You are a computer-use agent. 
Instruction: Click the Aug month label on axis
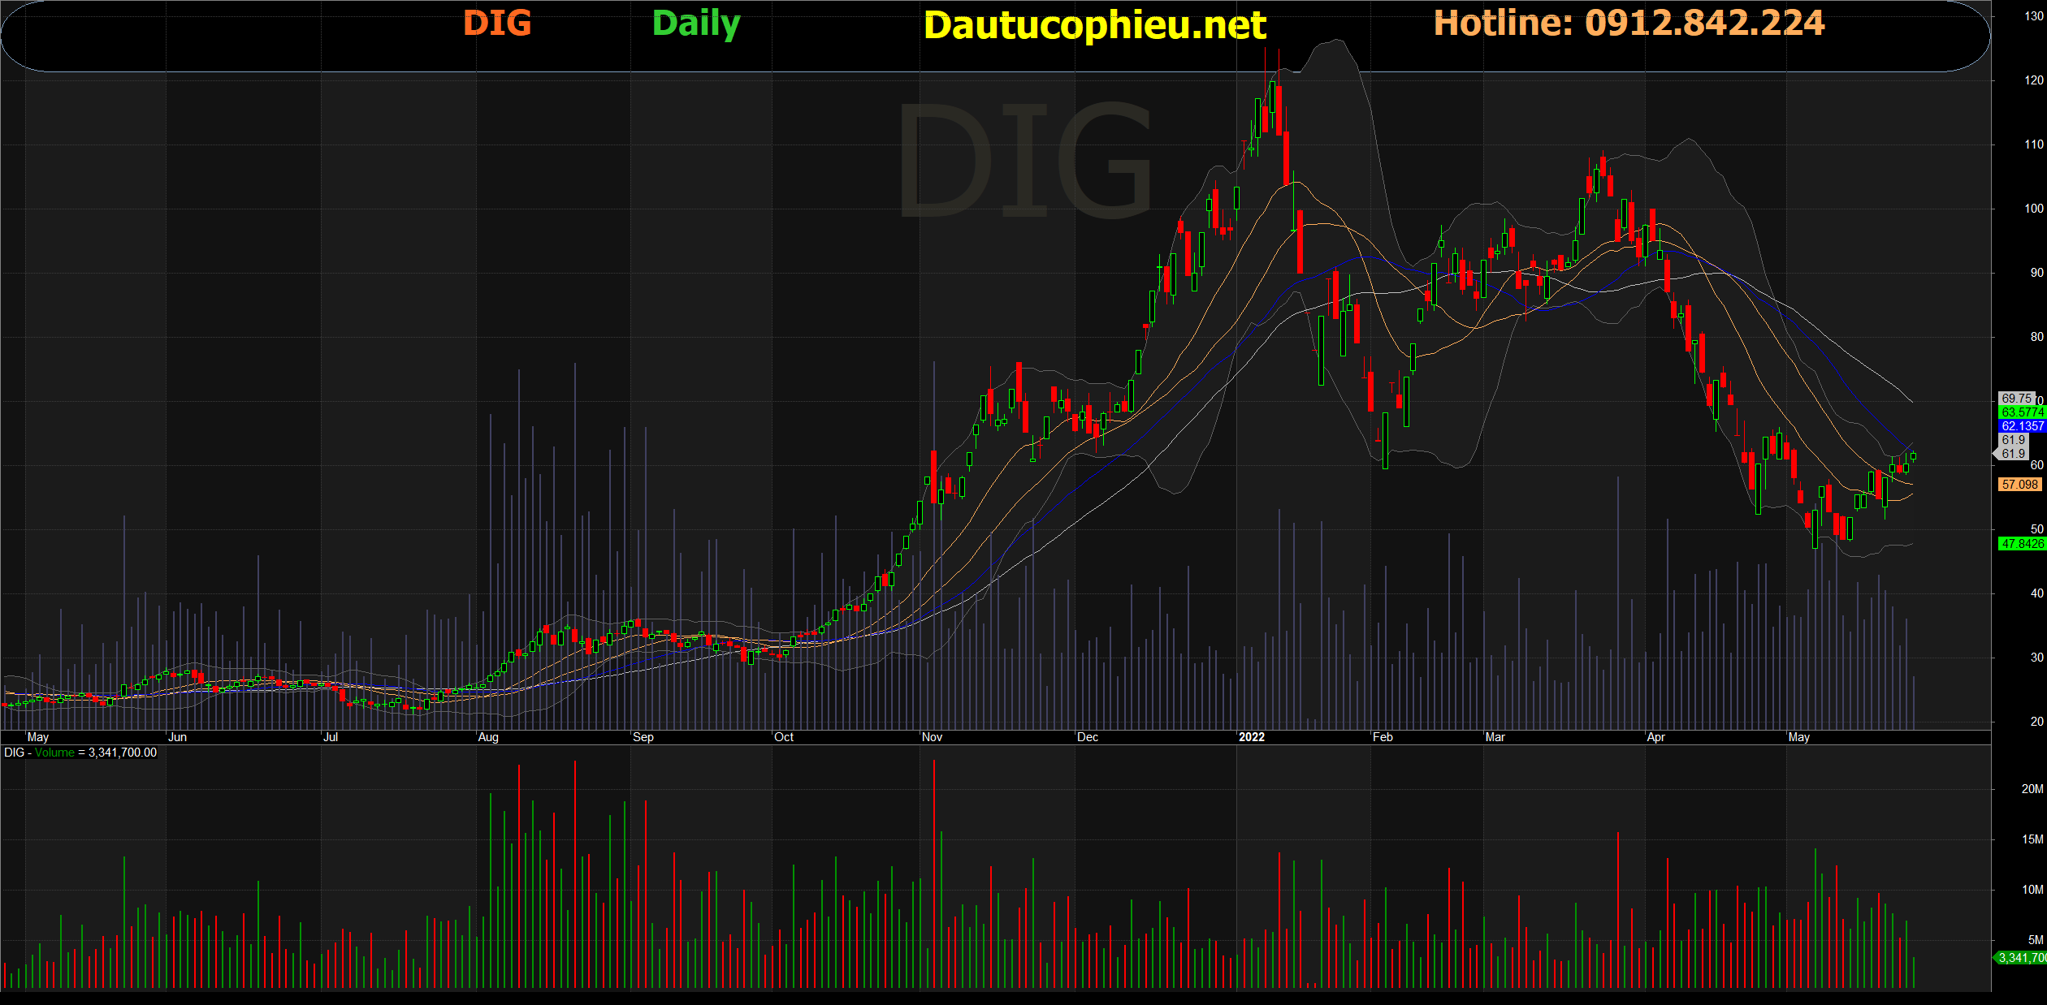pos(488,737)
